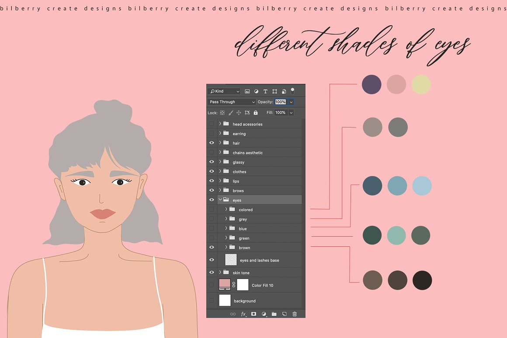Screen dimensions: 507x338
Task: Hide the brown eyes group
Action: coord(212,248)
